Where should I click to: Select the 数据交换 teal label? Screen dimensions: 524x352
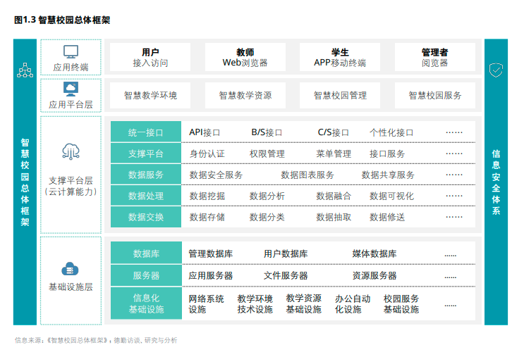pos(146,217)
